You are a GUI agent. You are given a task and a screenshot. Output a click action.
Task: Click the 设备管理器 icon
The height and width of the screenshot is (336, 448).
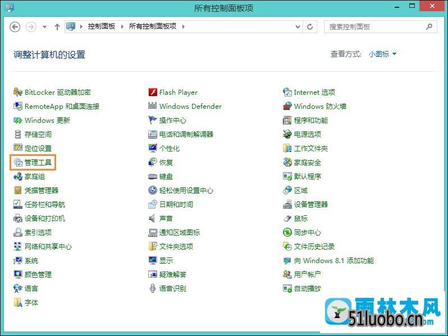coord(287,204)
